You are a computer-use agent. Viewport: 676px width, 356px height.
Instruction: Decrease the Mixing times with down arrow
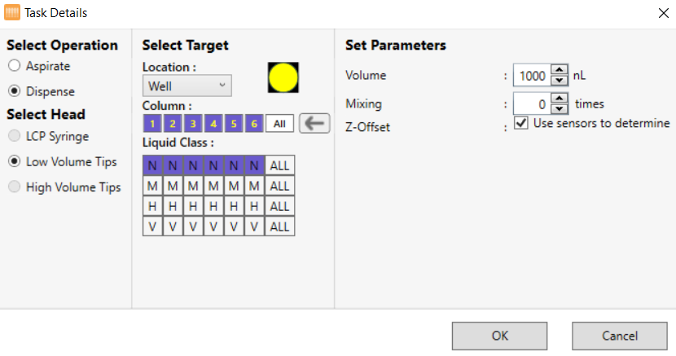point(559,108)
